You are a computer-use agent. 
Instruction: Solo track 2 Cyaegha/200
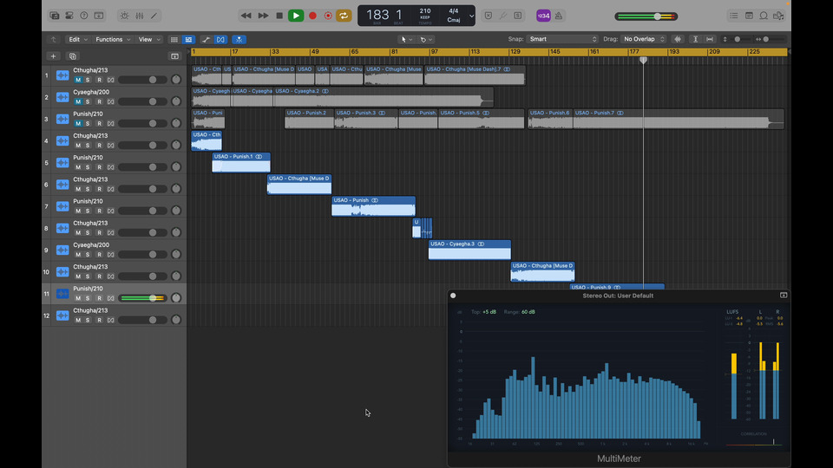88,101
